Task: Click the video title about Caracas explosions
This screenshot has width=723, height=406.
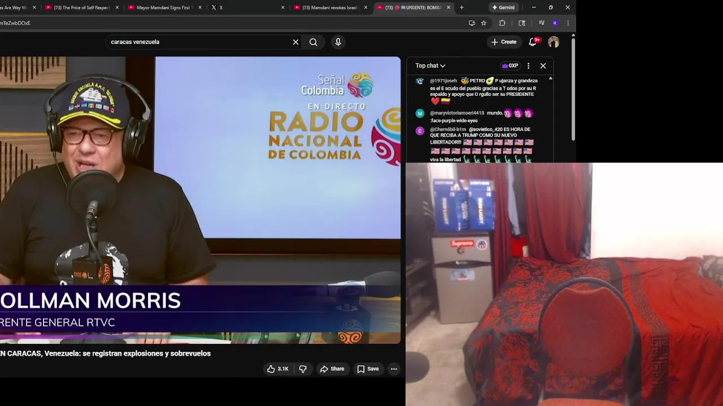Action: (x=105, y=354)
